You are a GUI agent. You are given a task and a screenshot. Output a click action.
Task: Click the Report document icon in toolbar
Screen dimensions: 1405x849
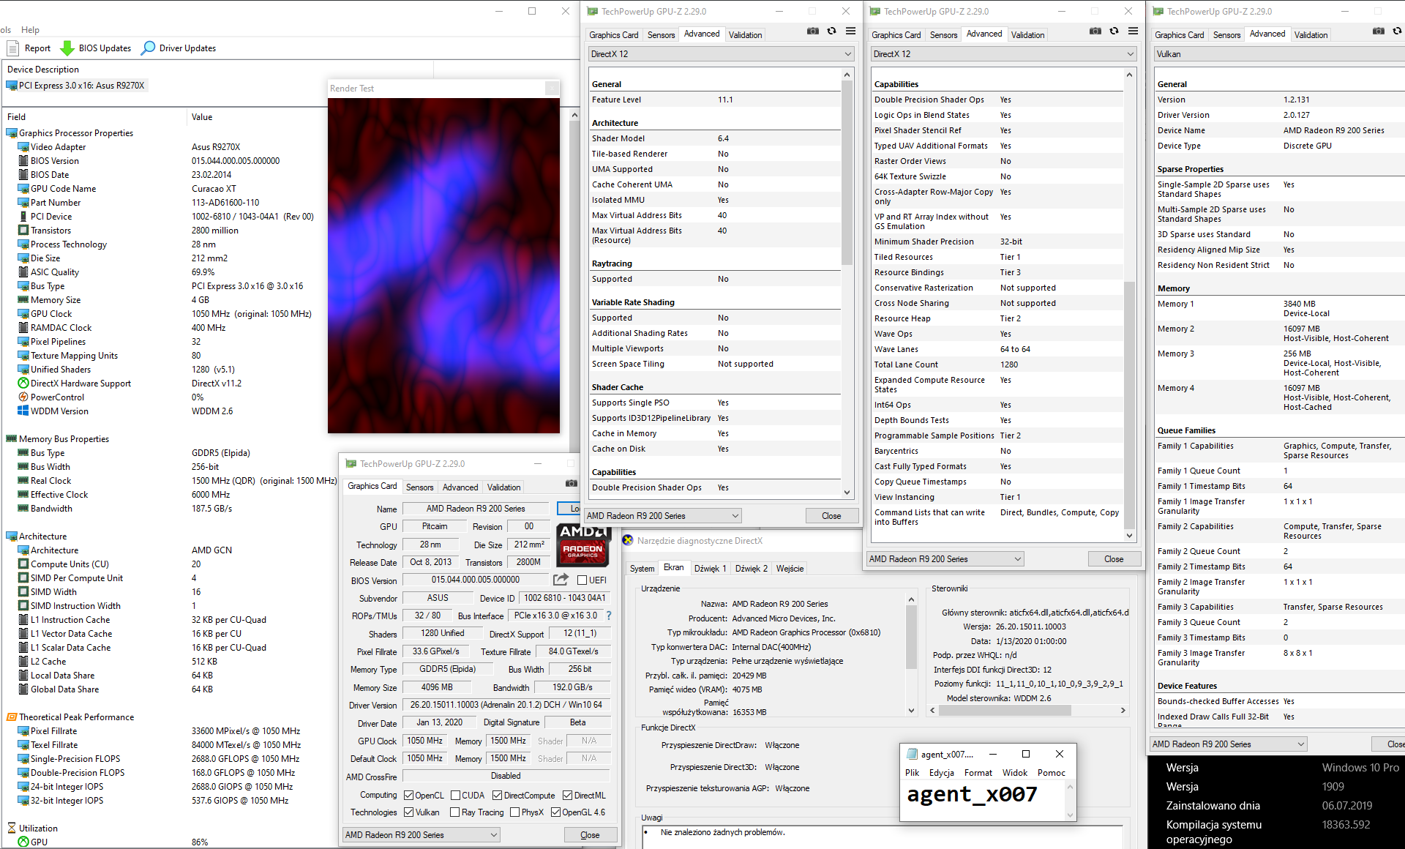click(12, 48)
